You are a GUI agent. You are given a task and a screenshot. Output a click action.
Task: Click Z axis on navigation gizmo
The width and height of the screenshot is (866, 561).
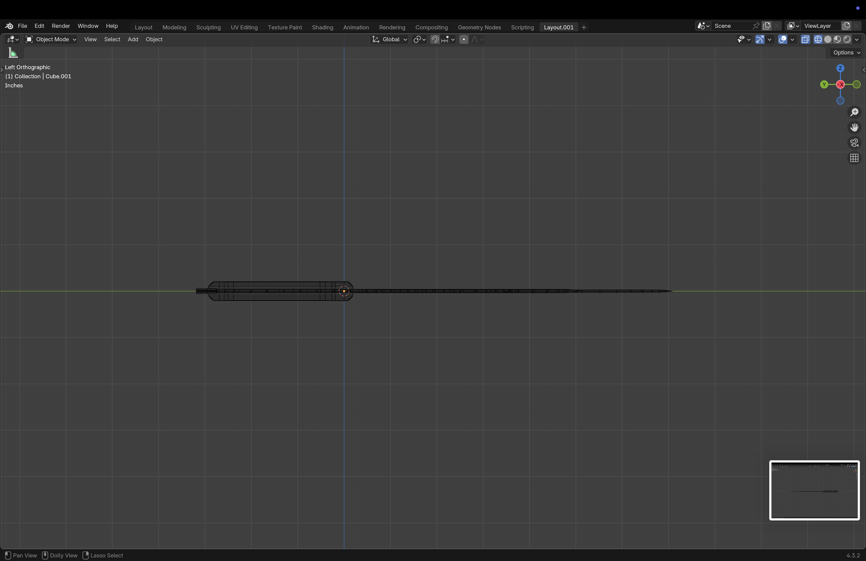tap(840, 68)
